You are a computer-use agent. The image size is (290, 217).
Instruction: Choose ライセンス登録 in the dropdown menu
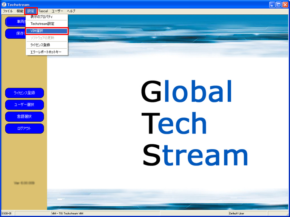(x=47, y=45)
